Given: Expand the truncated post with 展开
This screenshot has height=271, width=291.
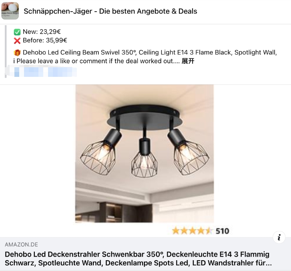Looking at the screenshot, I should (x=188, y=61).
